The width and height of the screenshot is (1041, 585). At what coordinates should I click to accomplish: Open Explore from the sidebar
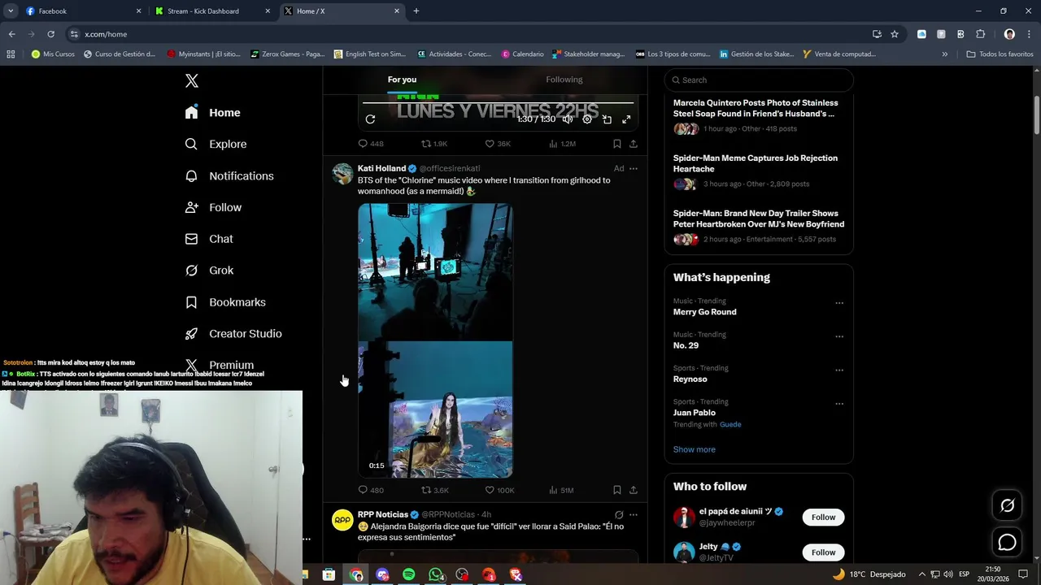point(216,144)
